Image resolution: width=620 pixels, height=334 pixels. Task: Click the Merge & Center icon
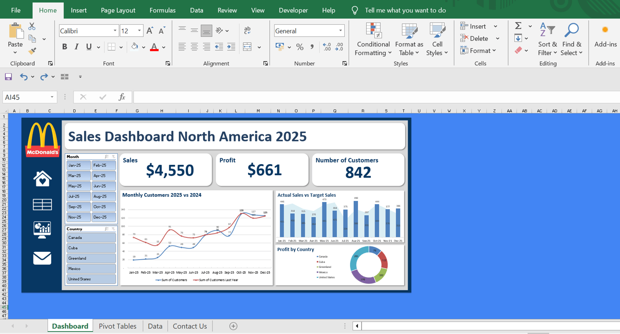(x=248, y=47)
